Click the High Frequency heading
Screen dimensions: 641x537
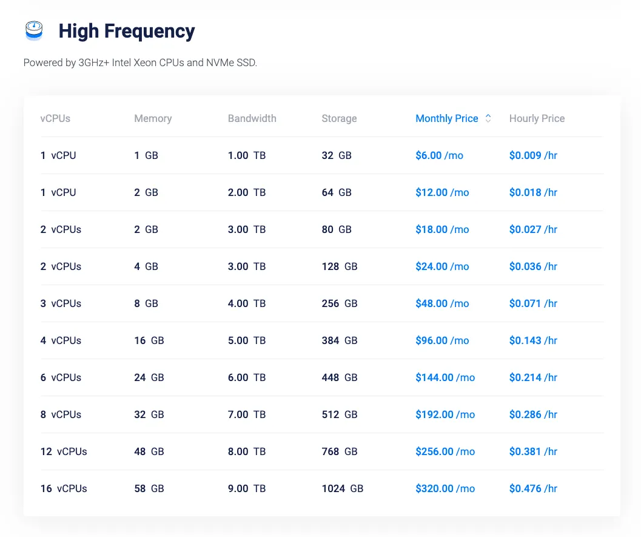pyautogui.click(x=127, y=31)
